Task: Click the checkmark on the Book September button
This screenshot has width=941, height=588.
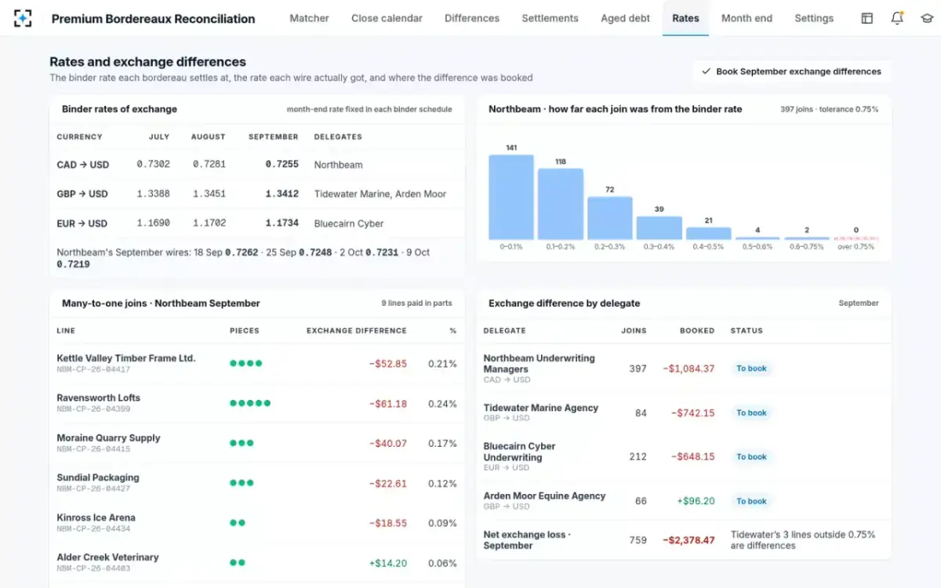Action: pyautogui.click(x=706, y=71)
